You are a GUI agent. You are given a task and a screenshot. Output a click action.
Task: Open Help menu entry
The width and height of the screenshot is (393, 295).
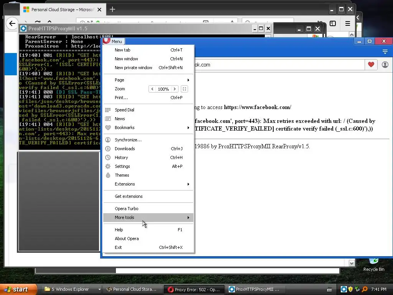[x=149, y=230]
